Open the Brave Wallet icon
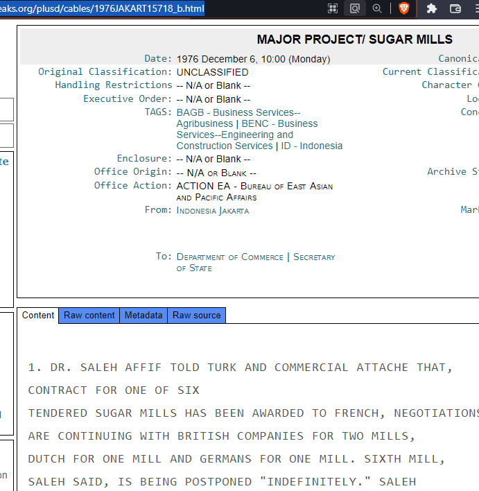This screenshot has width=479, height=491. tap(455, 8)
